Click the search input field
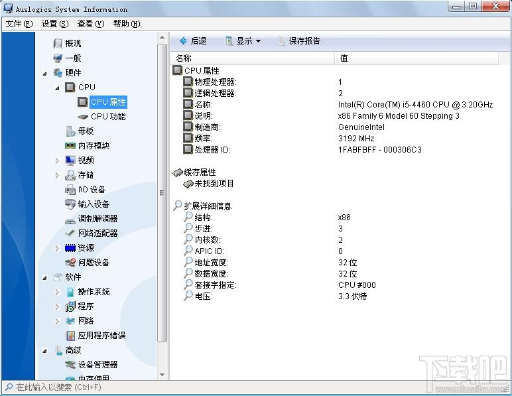 pos(255,387)
